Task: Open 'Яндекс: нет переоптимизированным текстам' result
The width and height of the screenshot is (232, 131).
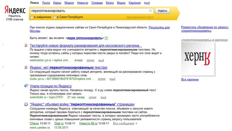Action: pos(68,67)
